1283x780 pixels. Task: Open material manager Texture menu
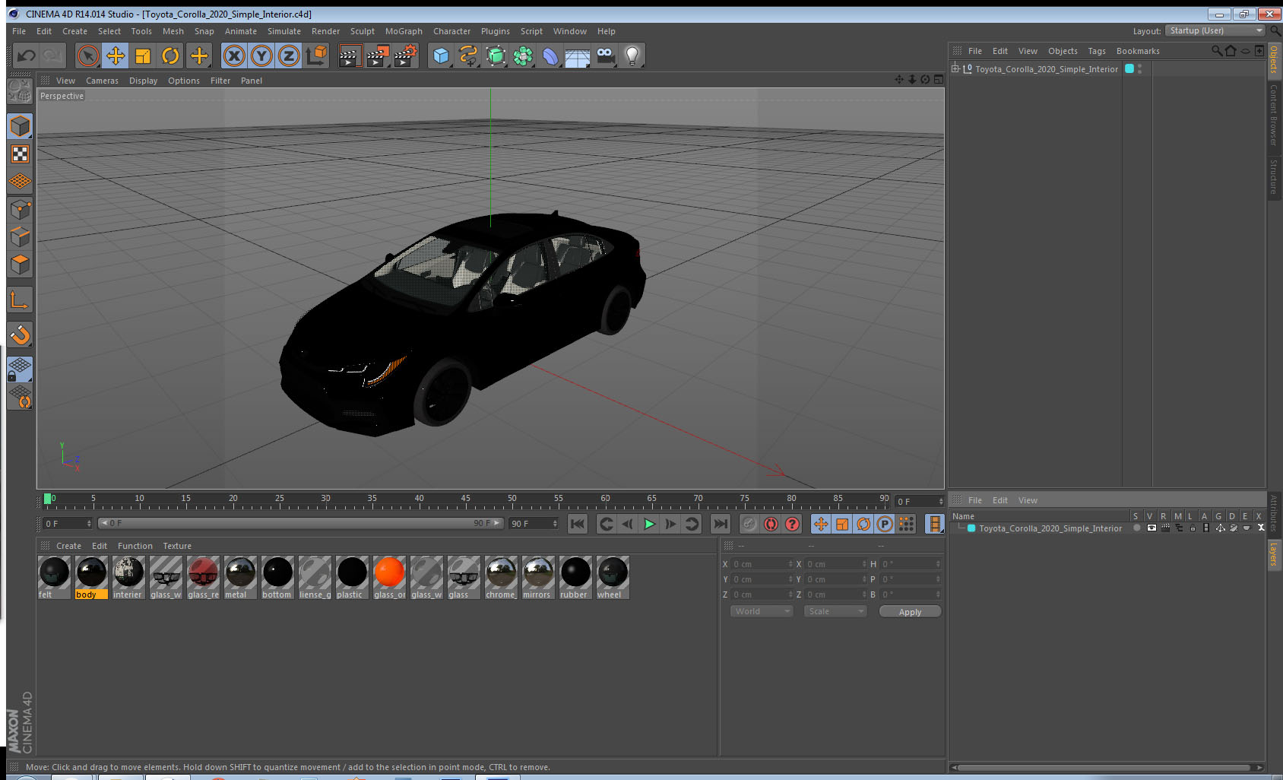tap(177, 546)
